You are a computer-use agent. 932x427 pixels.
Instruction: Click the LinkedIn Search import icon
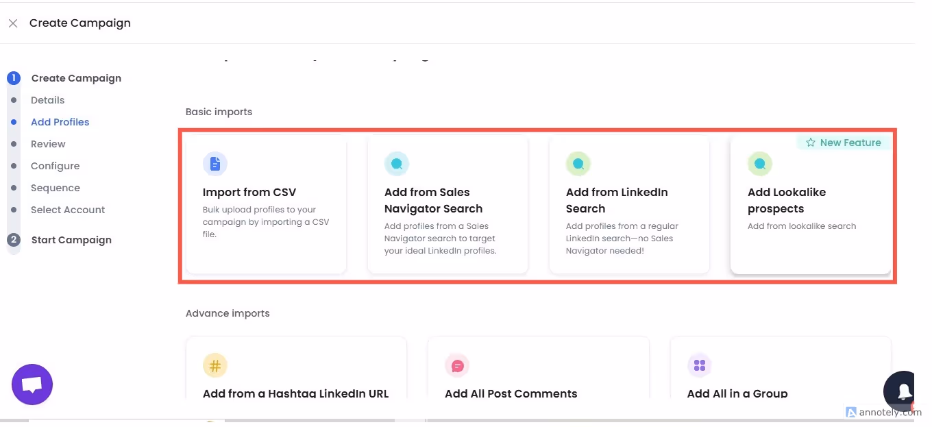click(x=578, y=163)
